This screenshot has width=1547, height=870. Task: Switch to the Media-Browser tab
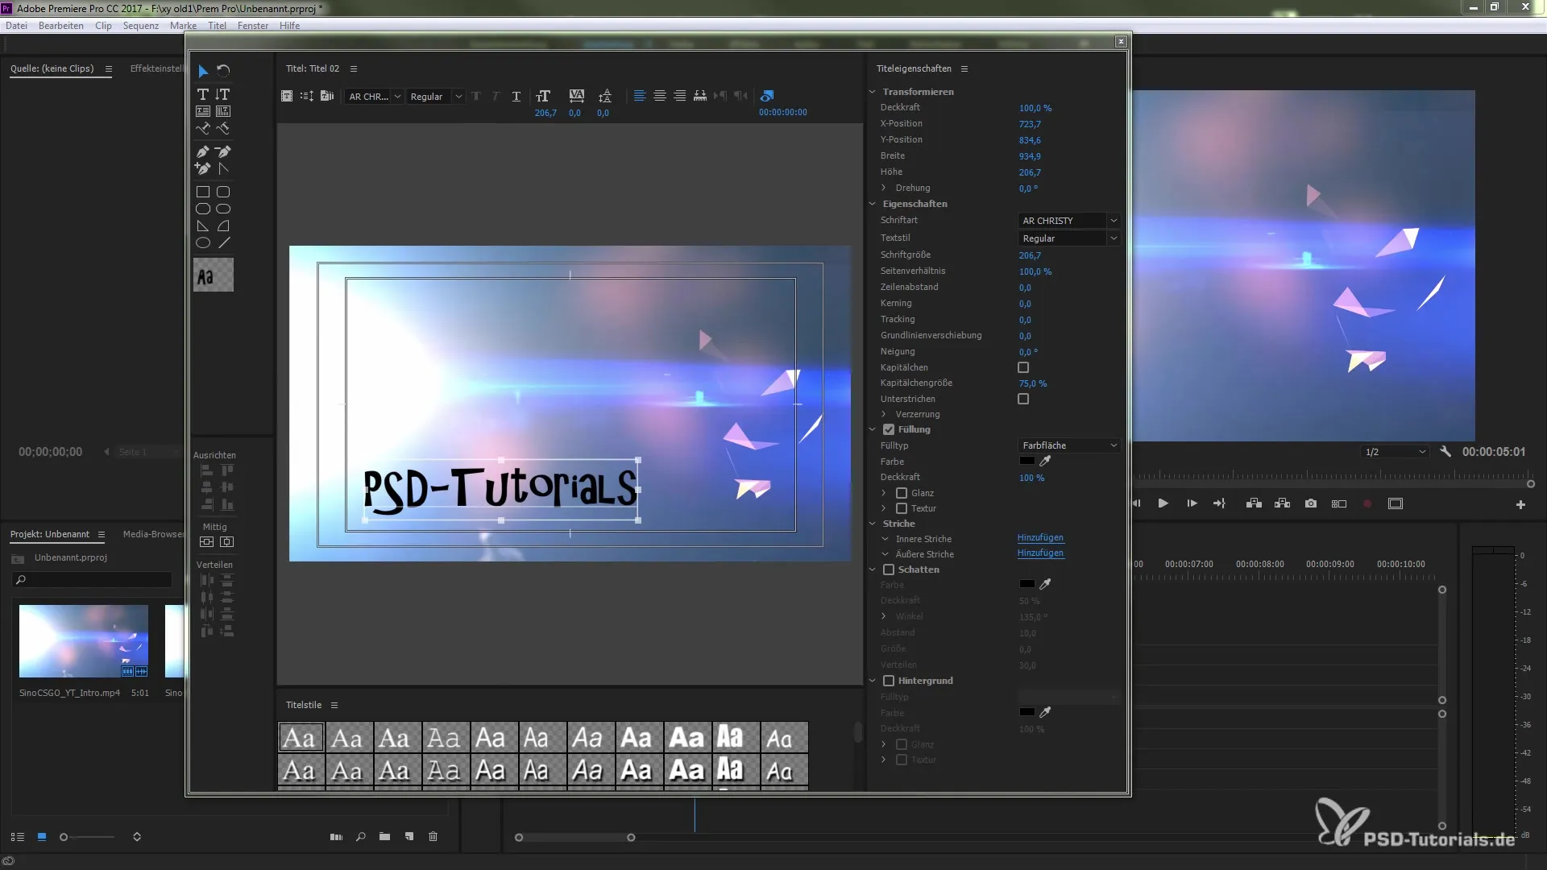click(153, 534)
